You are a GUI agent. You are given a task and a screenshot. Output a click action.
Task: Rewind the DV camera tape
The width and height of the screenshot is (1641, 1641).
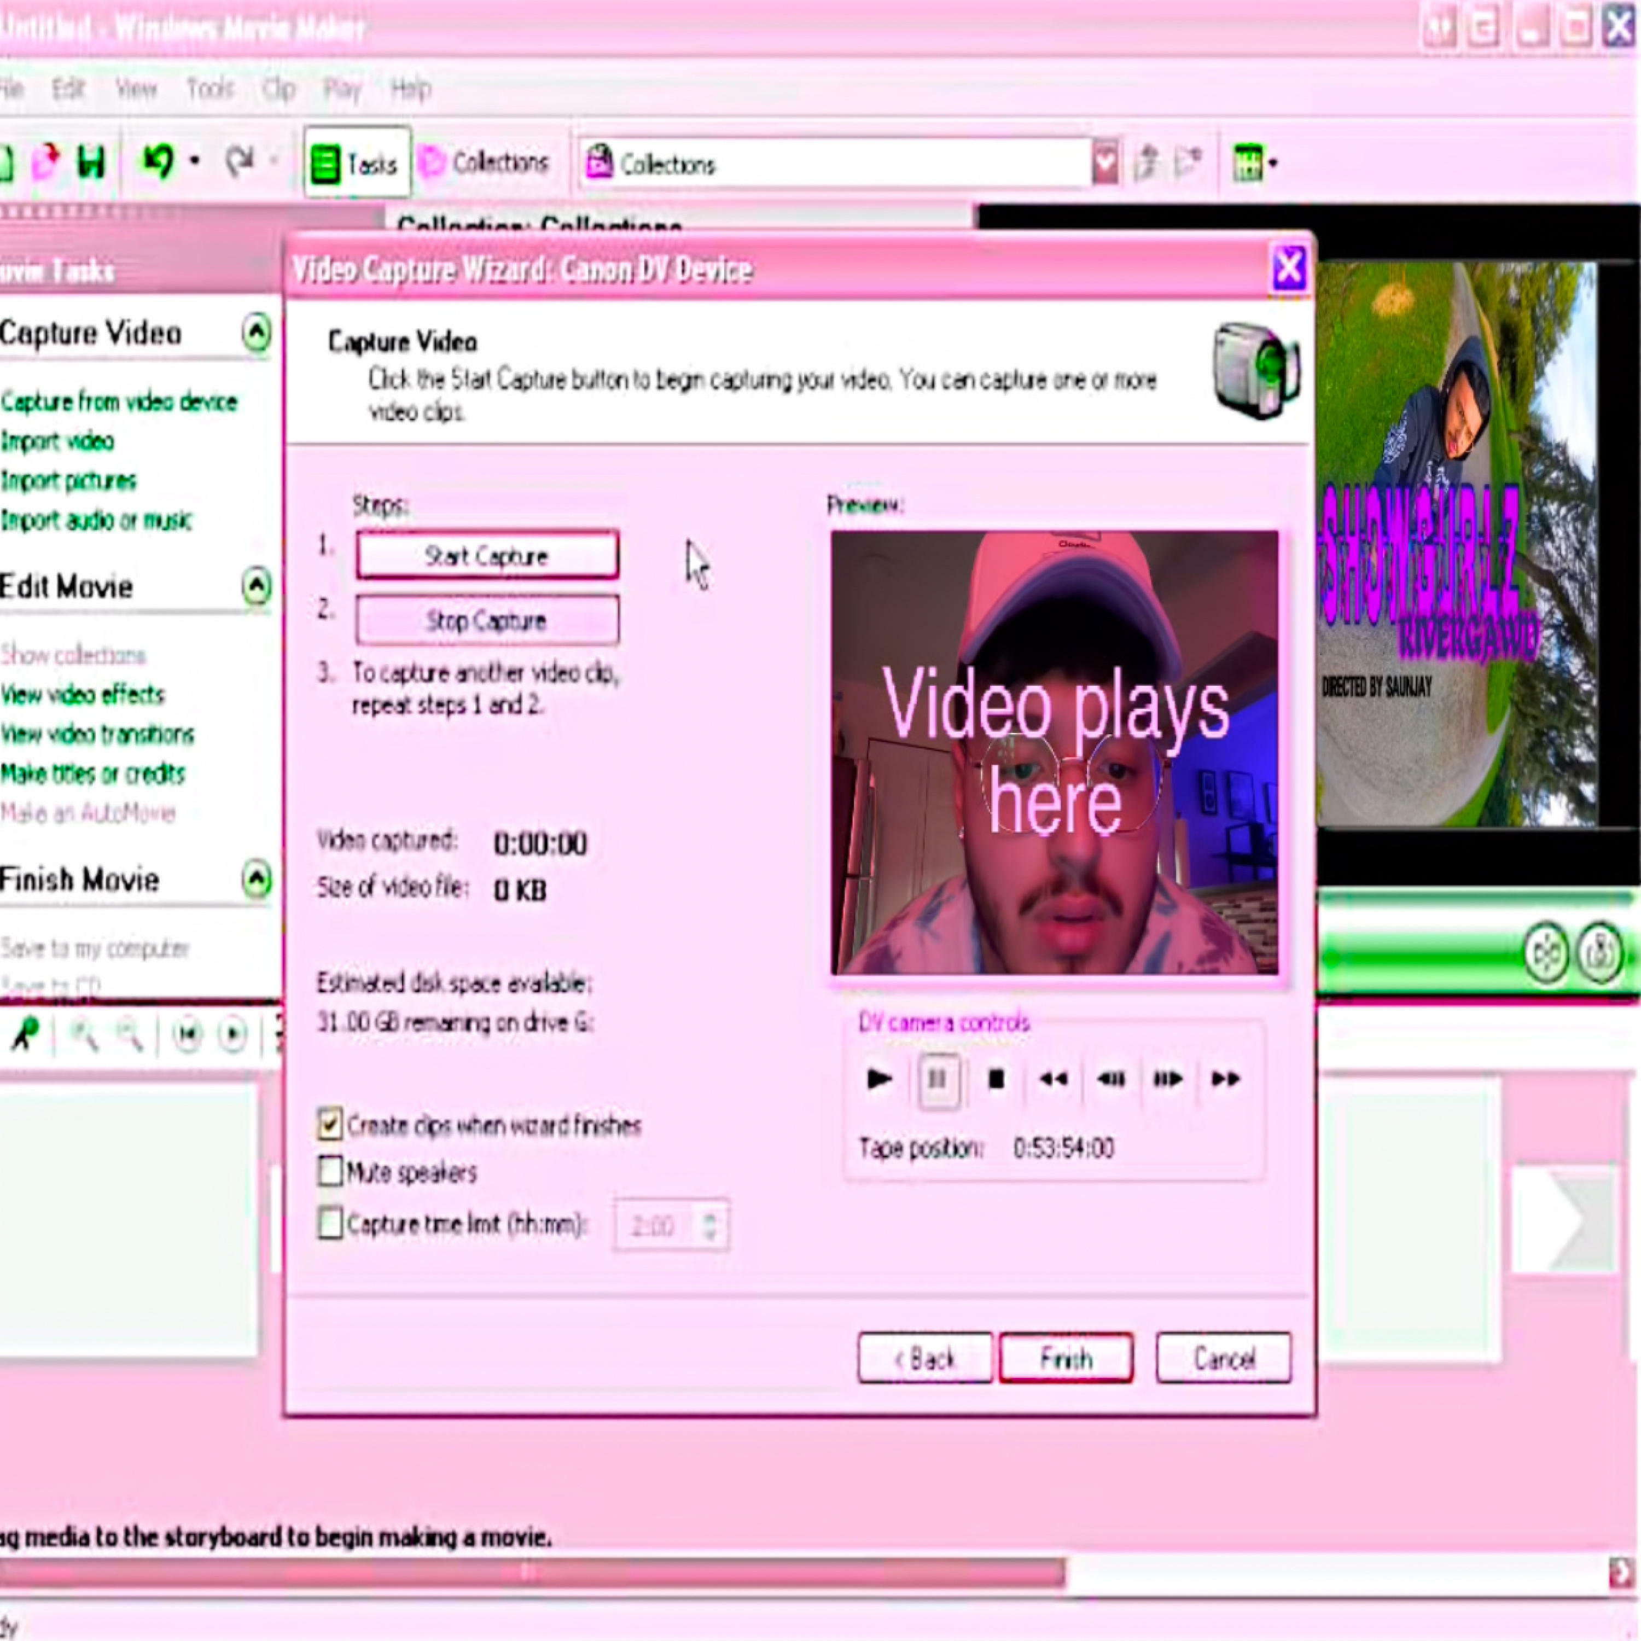point(1053,1080)
